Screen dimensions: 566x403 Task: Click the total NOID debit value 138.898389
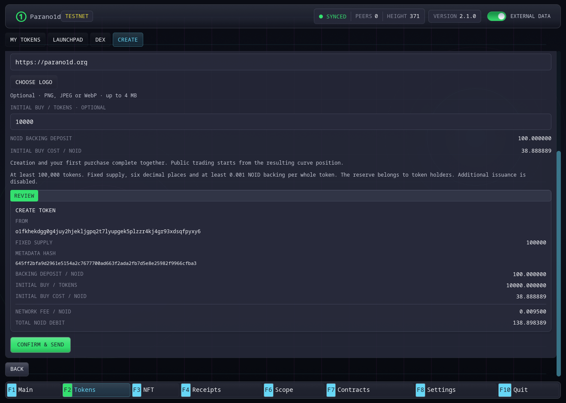[x=530, y=323]
